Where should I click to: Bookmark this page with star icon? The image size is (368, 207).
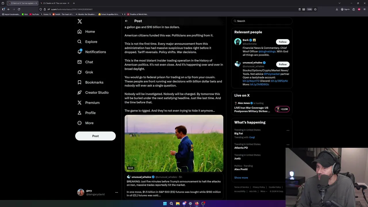[315, 9]
